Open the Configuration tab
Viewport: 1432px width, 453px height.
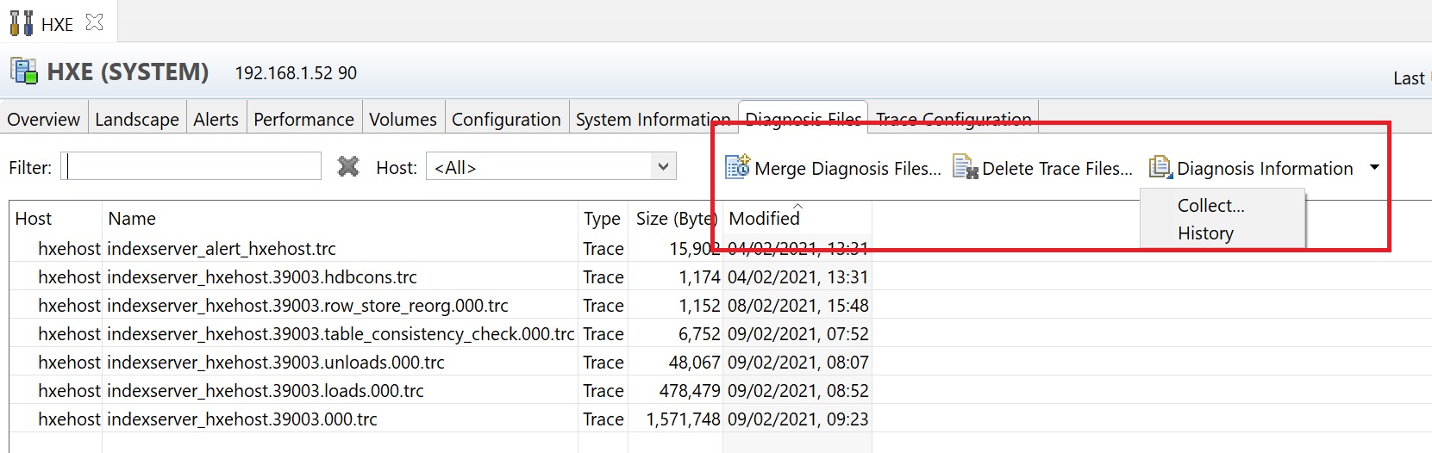506,119
